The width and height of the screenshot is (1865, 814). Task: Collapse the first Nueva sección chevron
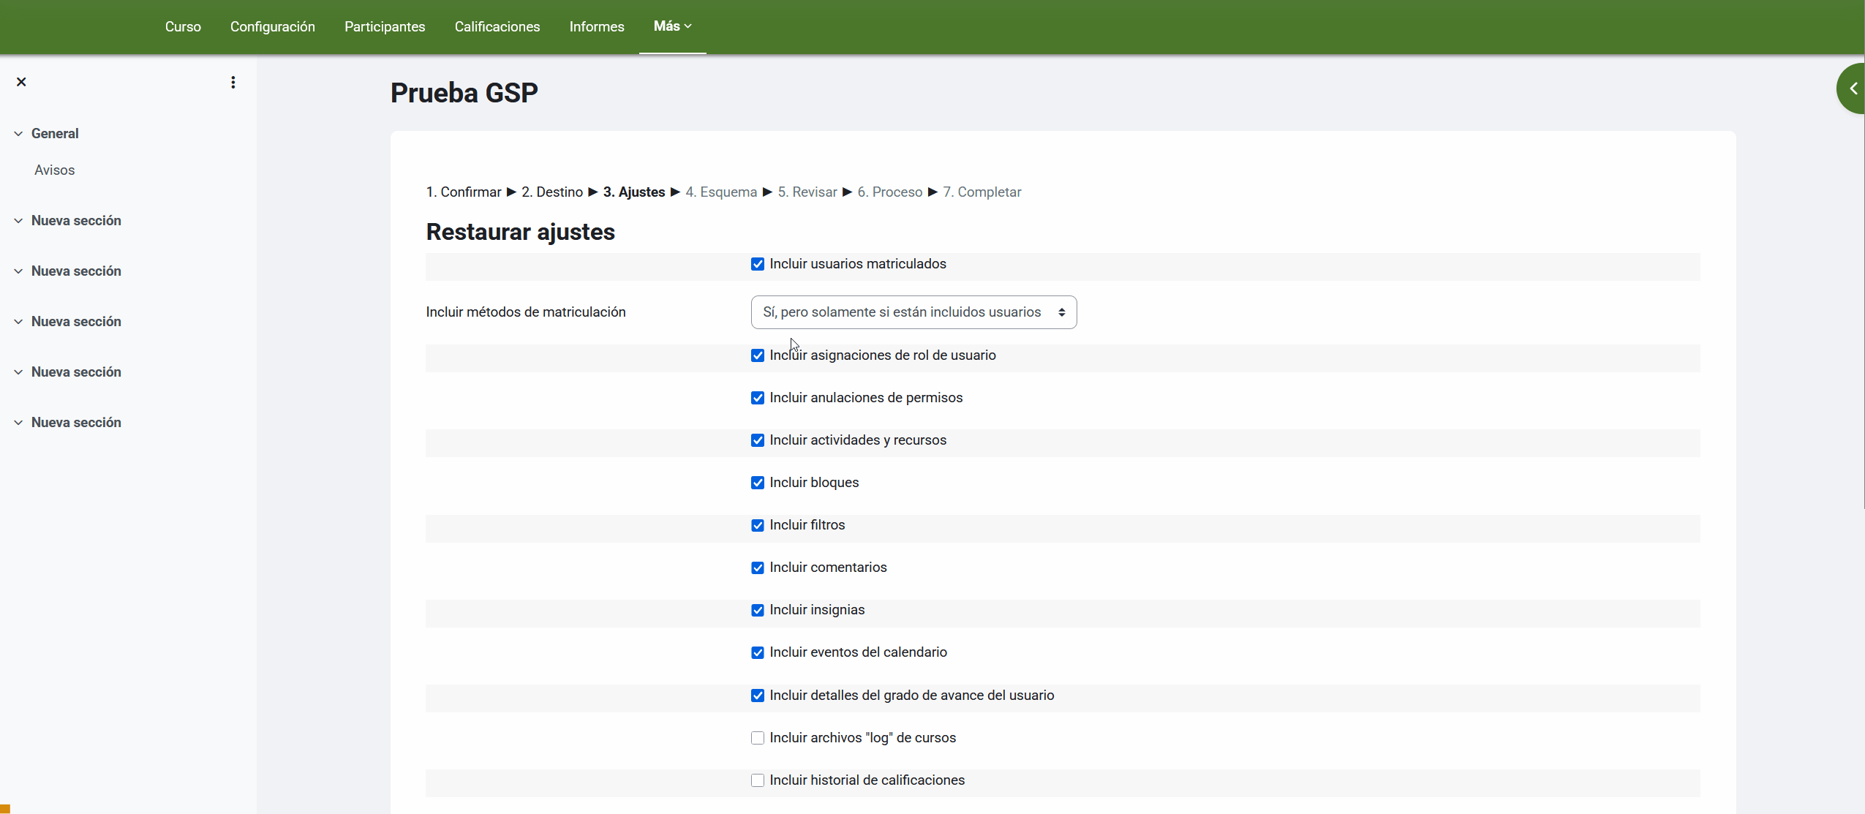pyautogui.click(x=18, y=221)
